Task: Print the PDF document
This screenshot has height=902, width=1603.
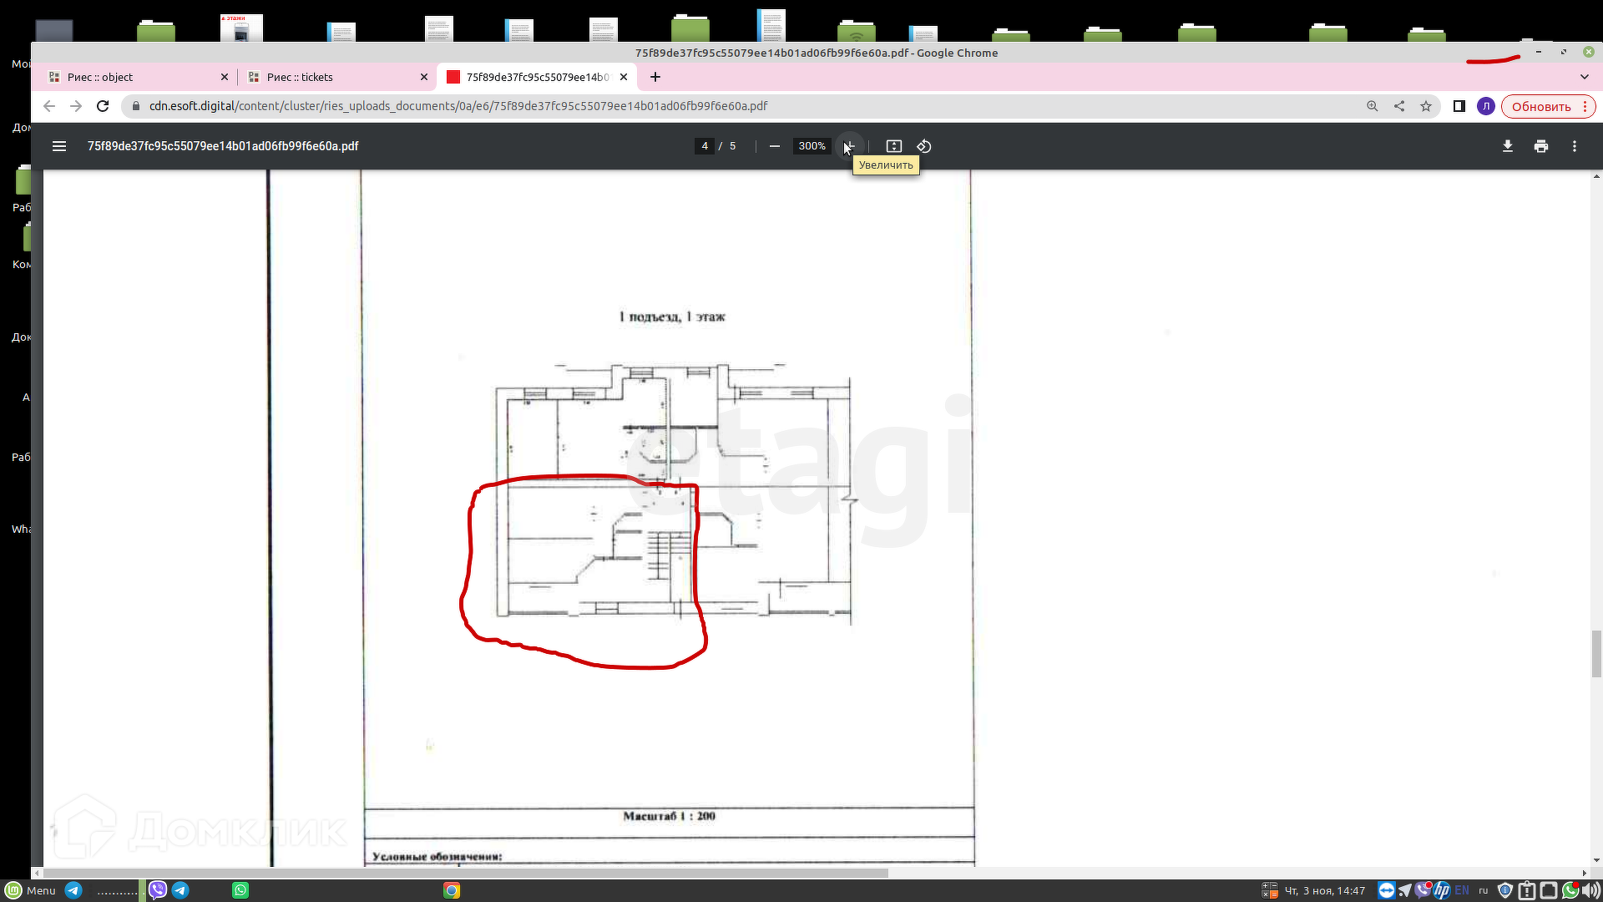Action: [x=1541, y=146]
